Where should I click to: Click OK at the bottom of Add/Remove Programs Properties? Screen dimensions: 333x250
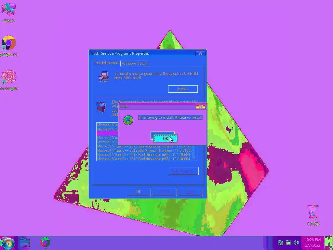pos(139,192)
